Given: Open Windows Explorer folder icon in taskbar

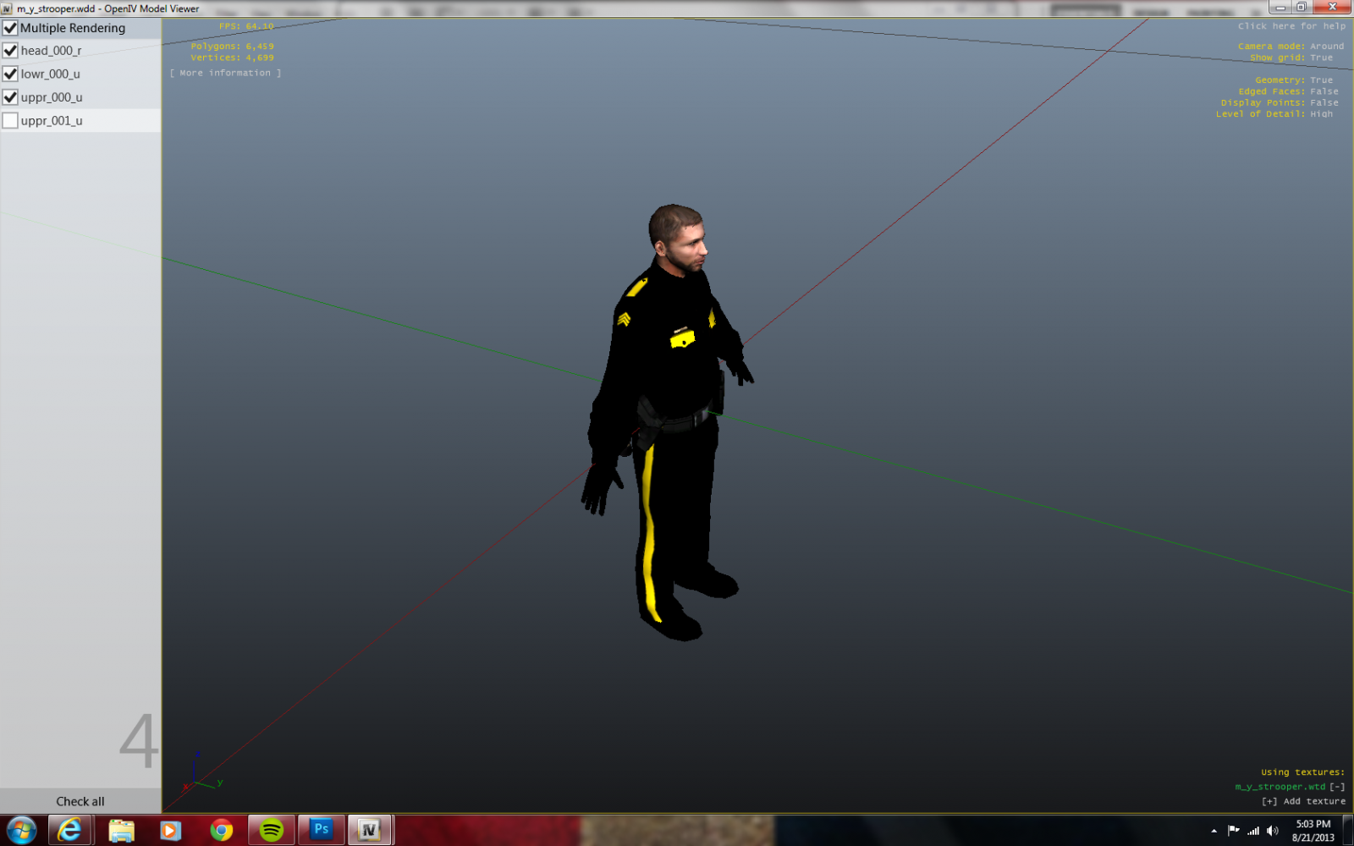Looking at the screenshot, I should point(121,830).
